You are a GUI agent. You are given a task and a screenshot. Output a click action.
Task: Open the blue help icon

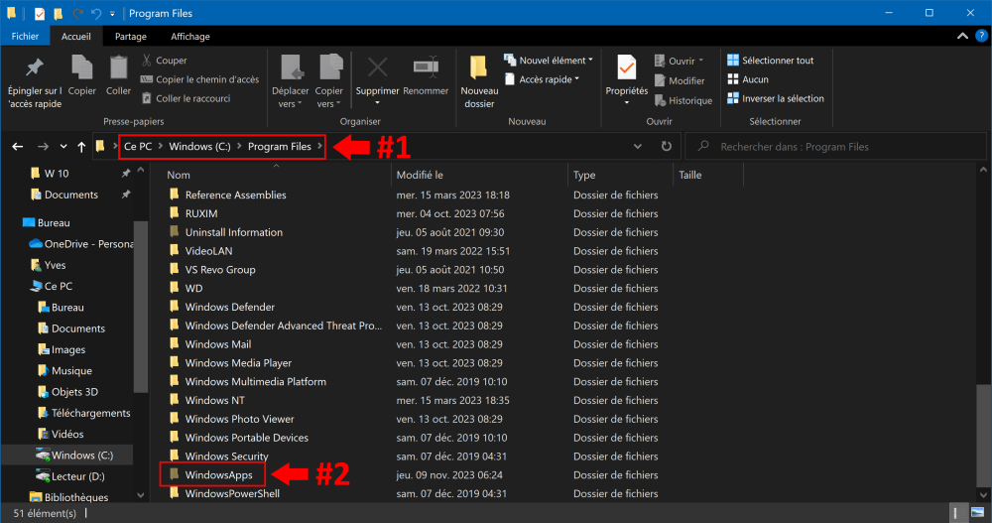point(982,36)
